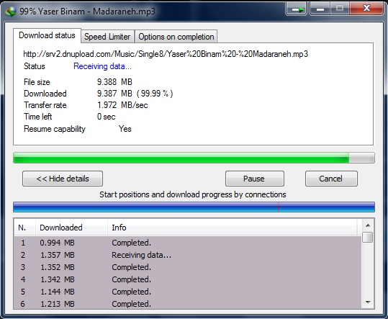Minimize the download window
Viewport: 388px width, 319px height.
pyautogui.click(x=320, y=9)
